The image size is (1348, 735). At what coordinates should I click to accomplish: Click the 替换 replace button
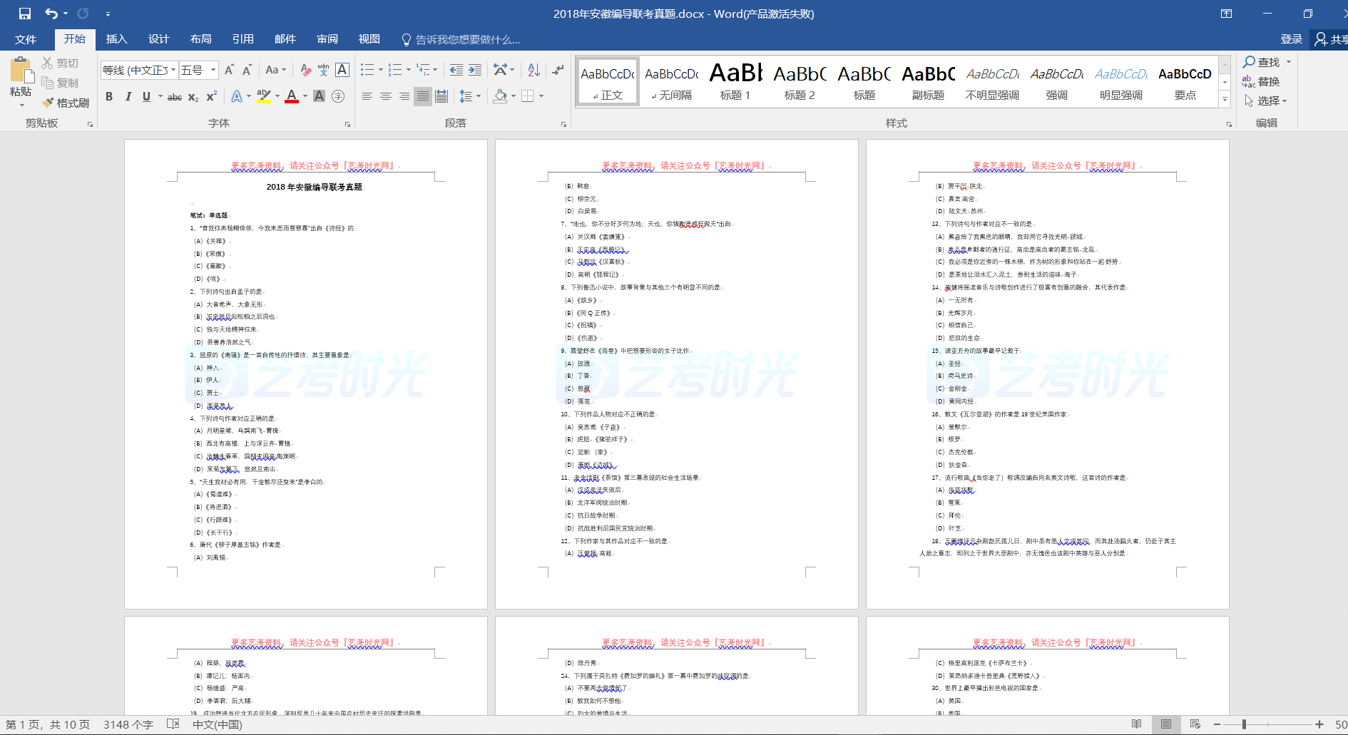pyautogui.click(x=1261, y=82)
